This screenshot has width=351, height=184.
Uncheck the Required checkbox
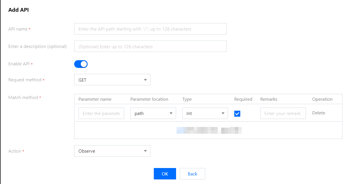tap(237, 114)
